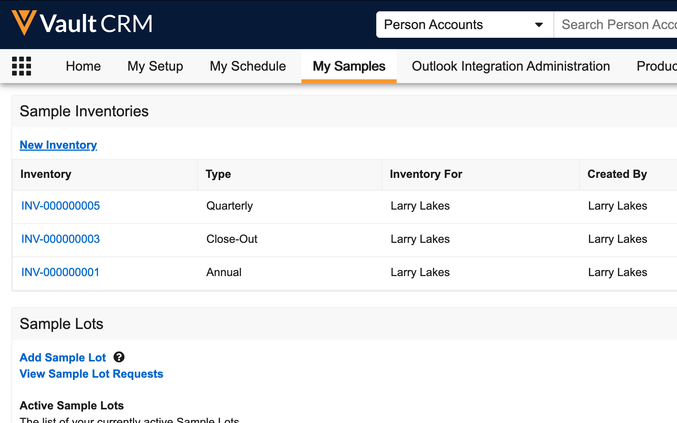Image resolution: width=677 pixels, height=423 pixels.
Task: Open Outlook Integration Administration tab
Action: coord(510,66)
